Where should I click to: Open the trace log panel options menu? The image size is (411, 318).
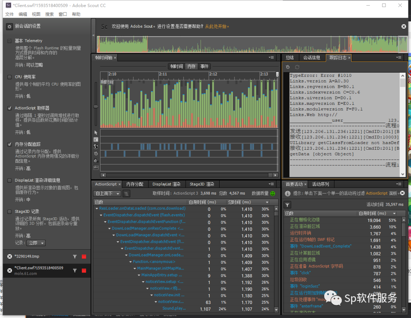click(399, 58)
